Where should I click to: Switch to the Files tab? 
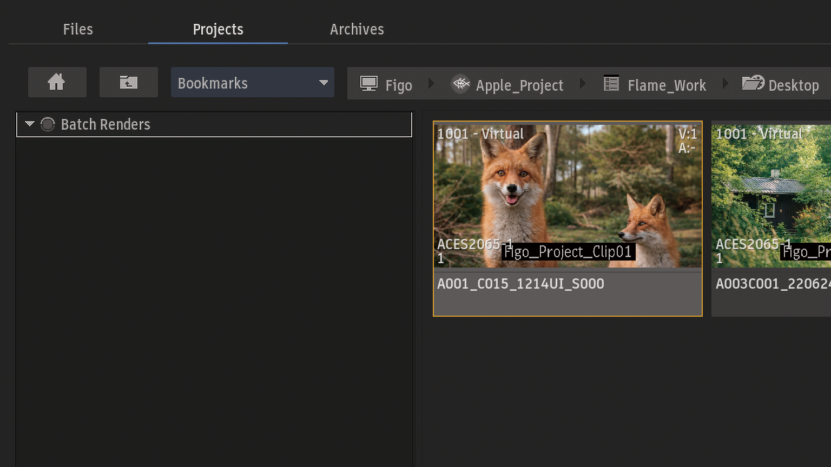pyautogui.click(x=78, y=29)
